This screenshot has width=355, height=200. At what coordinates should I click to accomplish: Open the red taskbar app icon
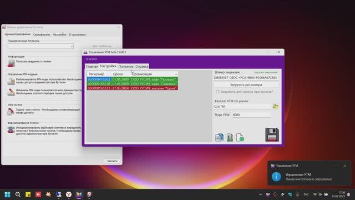[38, 194]
